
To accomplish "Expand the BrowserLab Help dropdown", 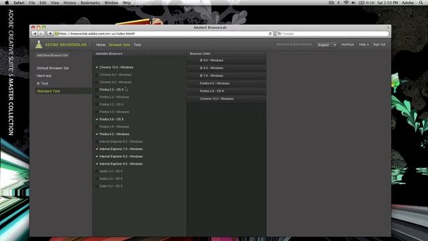I will [x=364, y=45].
